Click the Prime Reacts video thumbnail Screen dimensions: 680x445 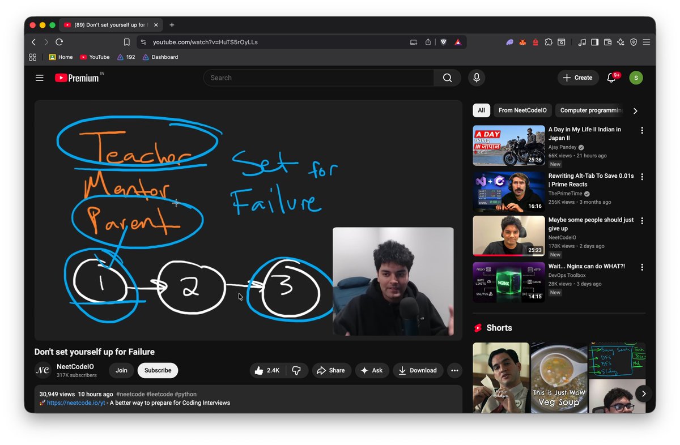pyautogui.click(x=508, y=191)
